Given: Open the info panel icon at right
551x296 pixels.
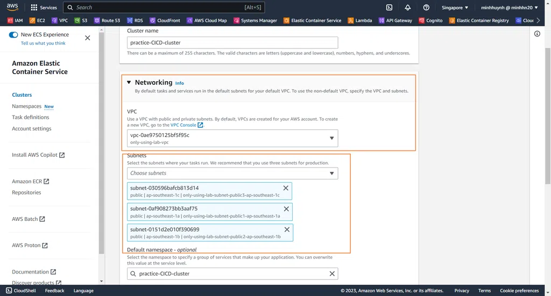Looking at the screenshot, I should pyautogui.click(x=537, y=34).
